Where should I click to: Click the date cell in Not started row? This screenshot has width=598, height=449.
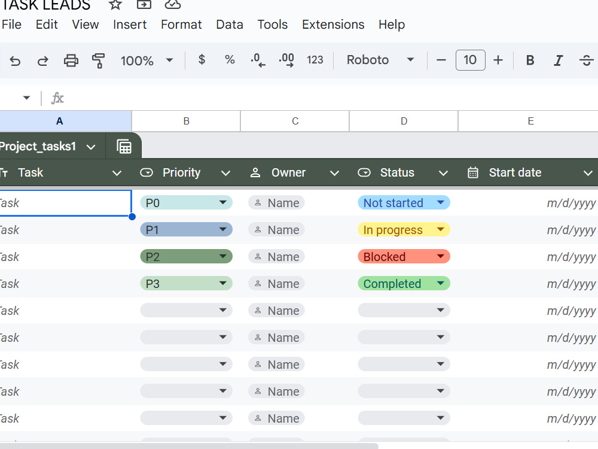tap(528, 203)
